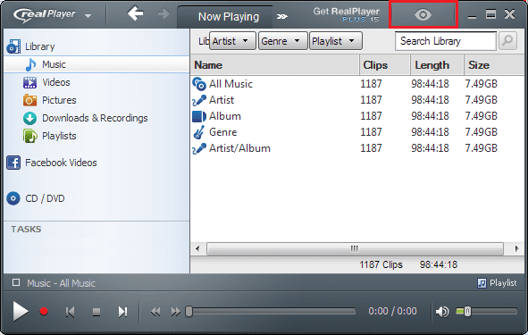Sort by the Clips column header
This screenshot has width=528, height=335.
point(385,65)
